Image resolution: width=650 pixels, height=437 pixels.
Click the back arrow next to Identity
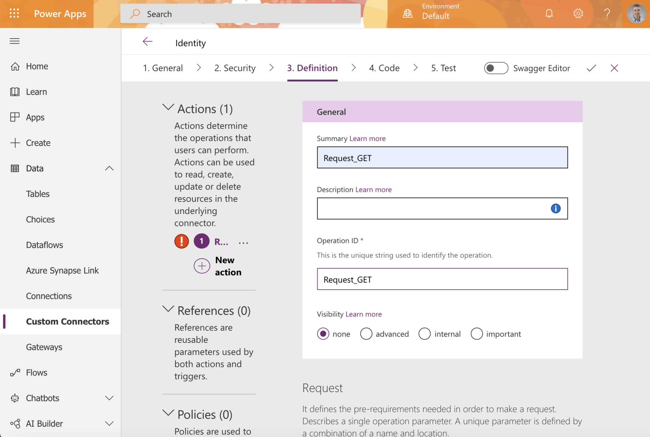click(x=147, y=42)
